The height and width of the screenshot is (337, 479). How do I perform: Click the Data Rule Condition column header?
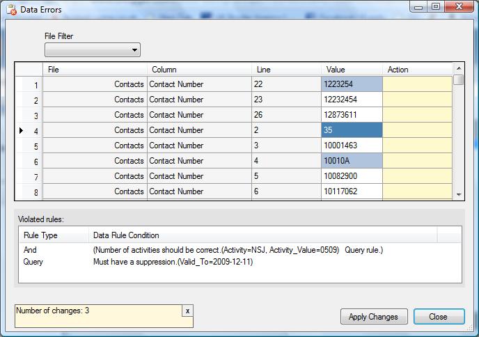pos(263,235)
